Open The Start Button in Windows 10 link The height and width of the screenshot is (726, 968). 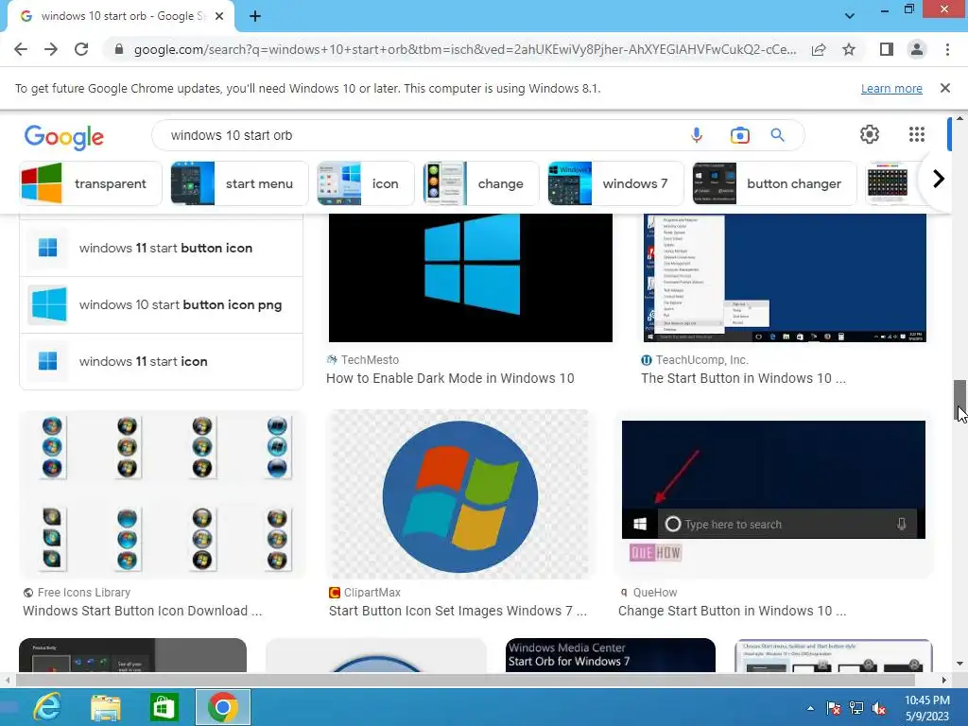tap(743, 378)
